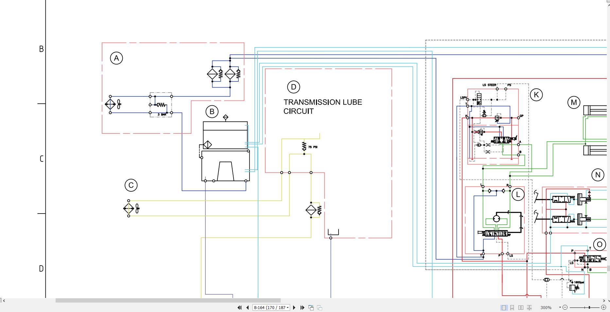Click the circled K component label
Viewport: 610px width, 312px height.
(x=536, y=95)
